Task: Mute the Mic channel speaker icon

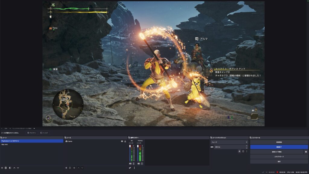Action: coord(130,163)
